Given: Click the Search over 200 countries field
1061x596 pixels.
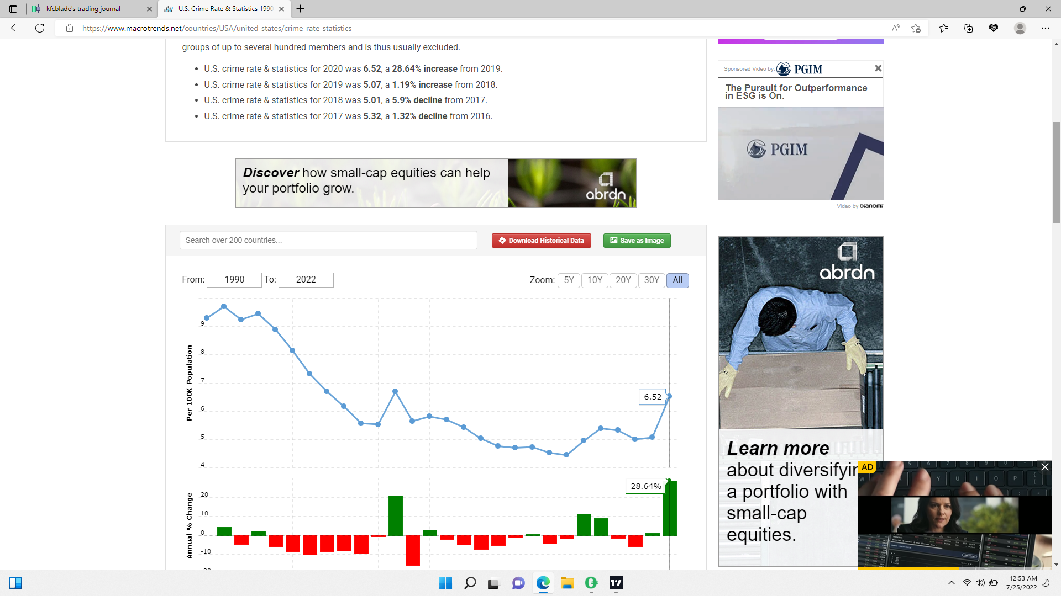Looking at the screenshot, I should 328,241.
